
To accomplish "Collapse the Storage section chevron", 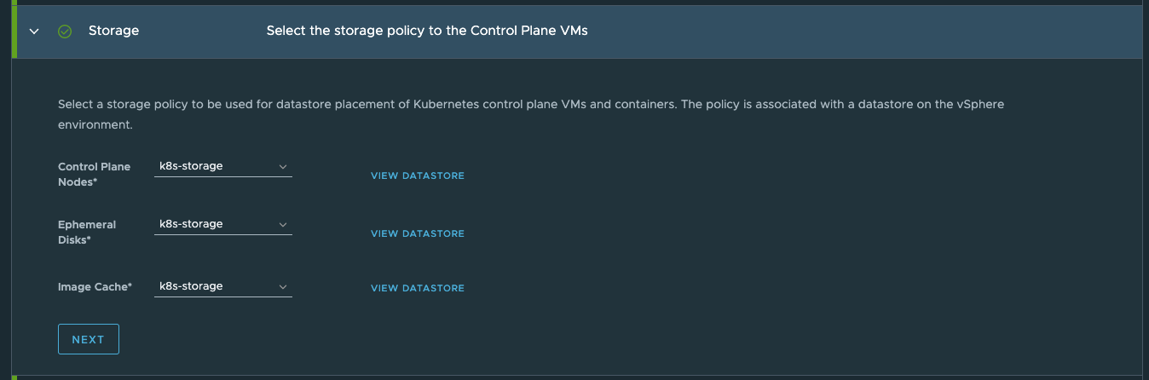I will click(x=34, y=31).
